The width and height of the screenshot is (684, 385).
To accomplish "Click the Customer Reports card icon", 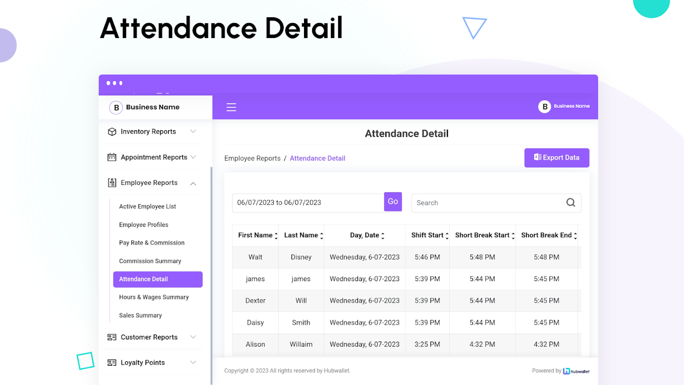I will (112, 337).
